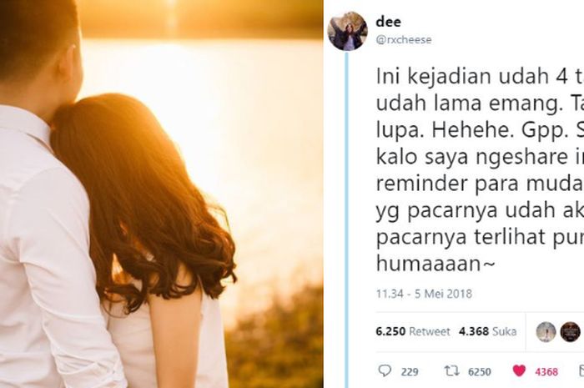Like the tweet with the heart icon
Image resolution: width=584 pixels, height=388 pixels.
click(x=519, y=370)
